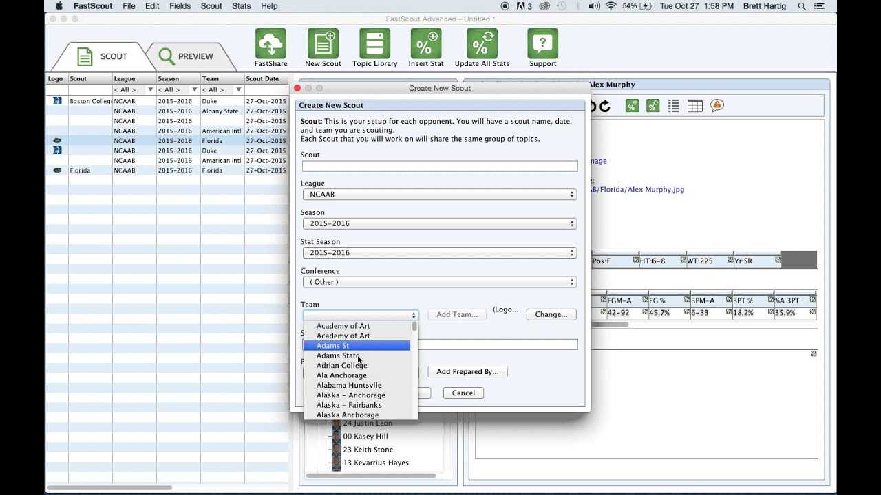Click horizontal scrollbar under player tree
881x495 pixels.
click(370, 475)
